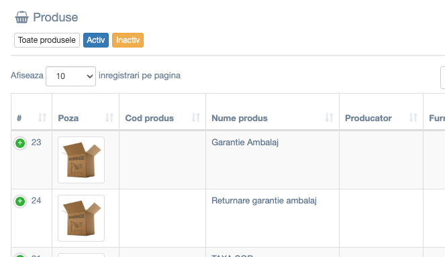Open Returnare garantie ambalaj box thumbnail
This screenshot has height=257, width=445.
81,218
